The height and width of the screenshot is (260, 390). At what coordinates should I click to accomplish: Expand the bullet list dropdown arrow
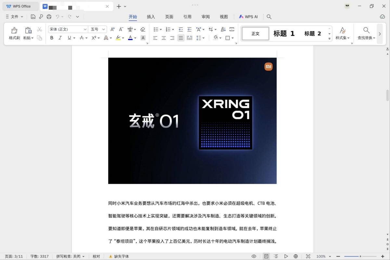click(161, 30)
